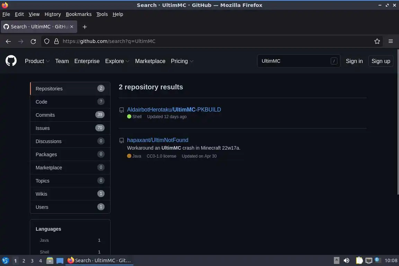Image resolution: width=399 pixels, height=266 pixels.
Task: Open the Marketplace link in header
Action: click(150, 61)
